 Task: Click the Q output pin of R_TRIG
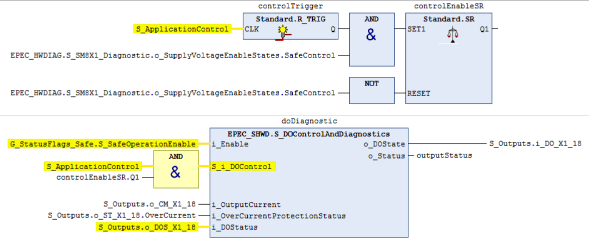[332, 29]
